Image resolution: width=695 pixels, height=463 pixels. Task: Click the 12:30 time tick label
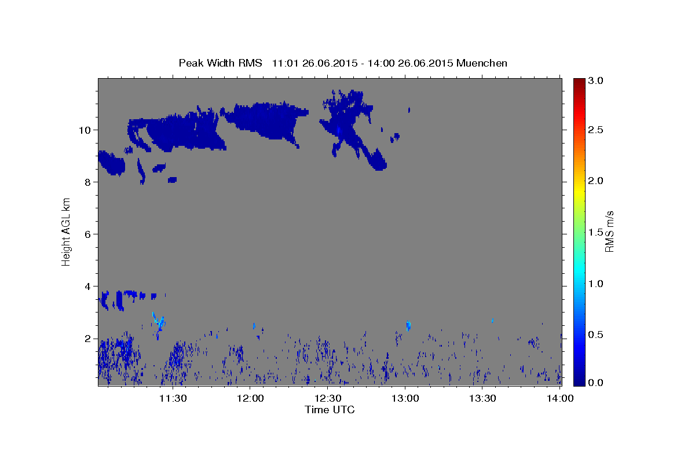pos(328,398)
